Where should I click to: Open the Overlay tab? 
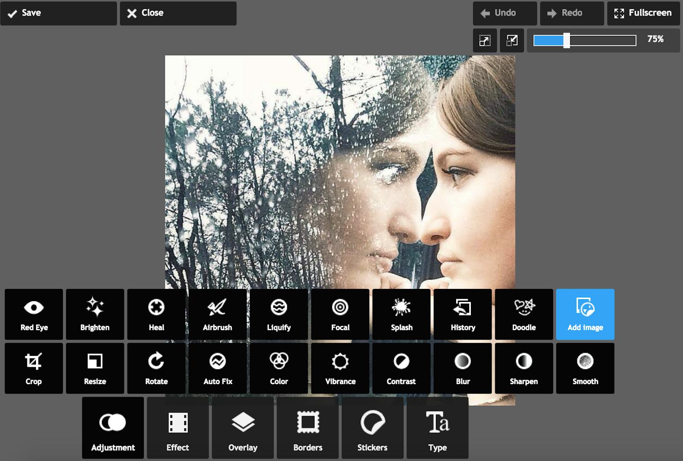tap(243, 428)
